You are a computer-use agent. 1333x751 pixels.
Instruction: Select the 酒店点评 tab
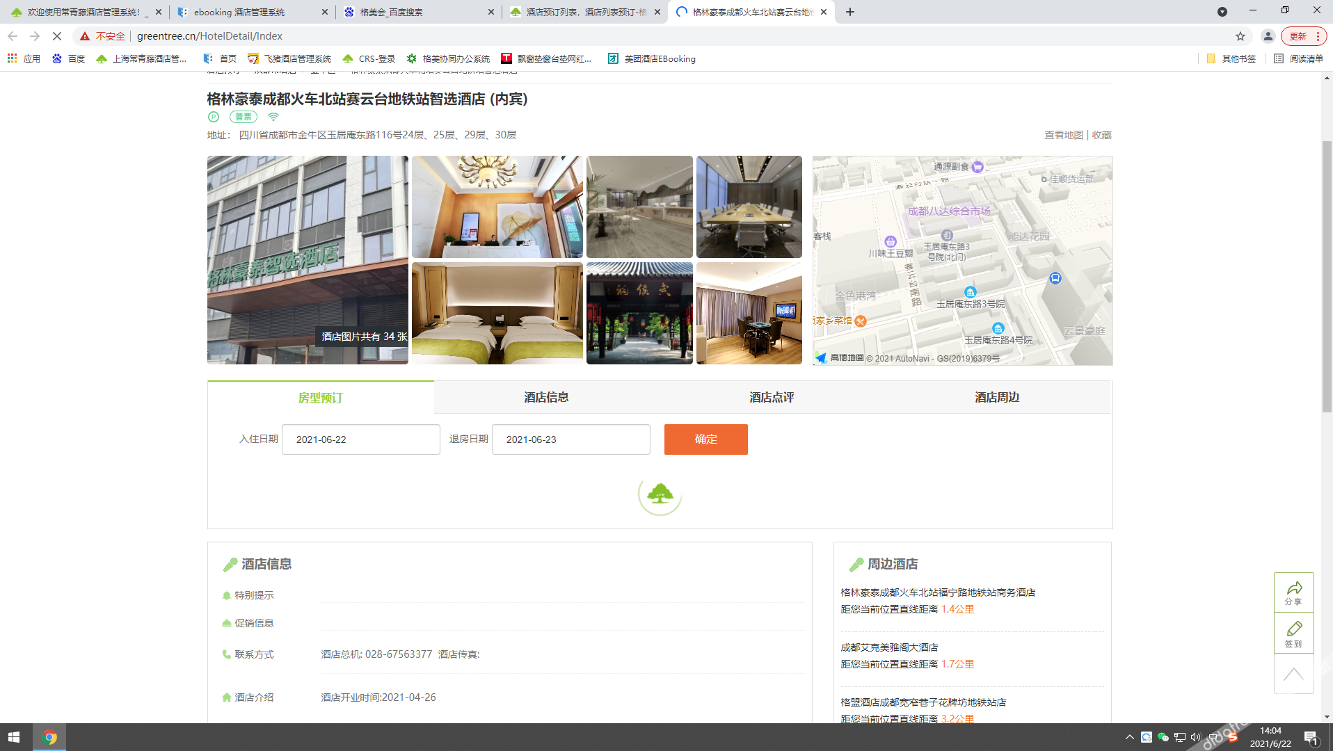point(772,397)
